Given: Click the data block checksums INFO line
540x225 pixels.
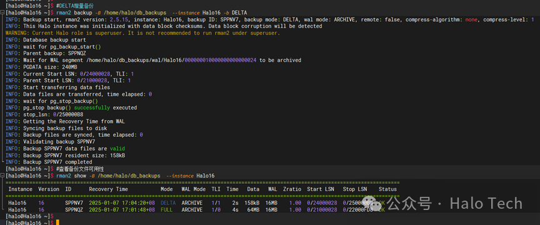Looking at the screenshot, I should point(164,26).
